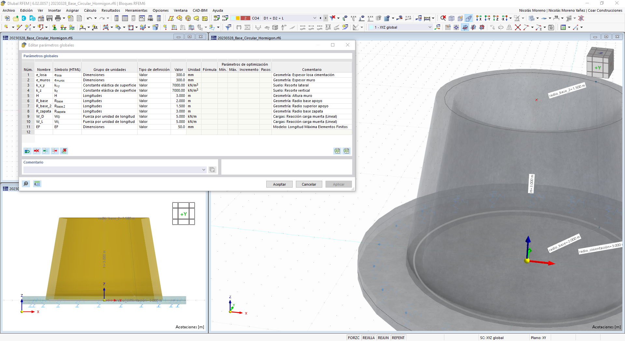Open the Insertar menu
625x341 pixels.
[54, 10]
